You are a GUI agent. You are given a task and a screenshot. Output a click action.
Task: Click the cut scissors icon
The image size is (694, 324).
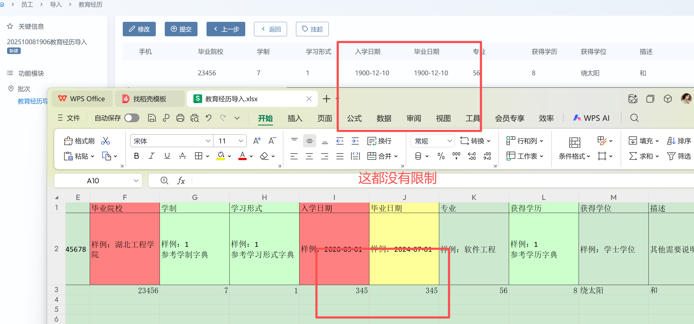tap(105, 141)
